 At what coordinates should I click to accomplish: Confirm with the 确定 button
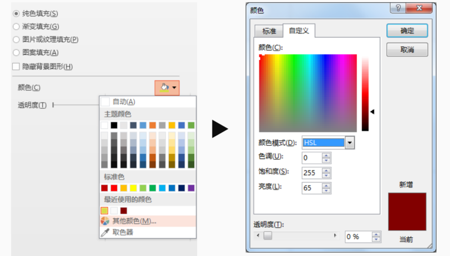(x=407, y=31)
